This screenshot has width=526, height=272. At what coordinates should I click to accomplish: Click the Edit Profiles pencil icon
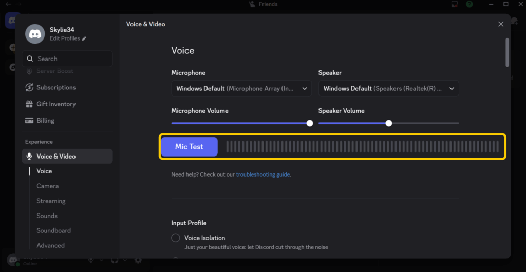pyautogui.click(x=84, y=38)
